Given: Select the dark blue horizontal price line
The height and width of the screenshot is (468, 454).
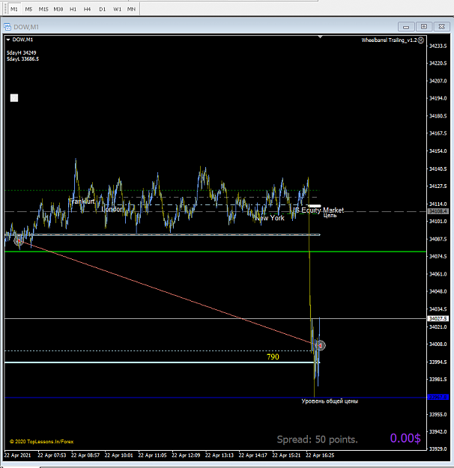Looking at the screenshot, I should tap(215, 398).
